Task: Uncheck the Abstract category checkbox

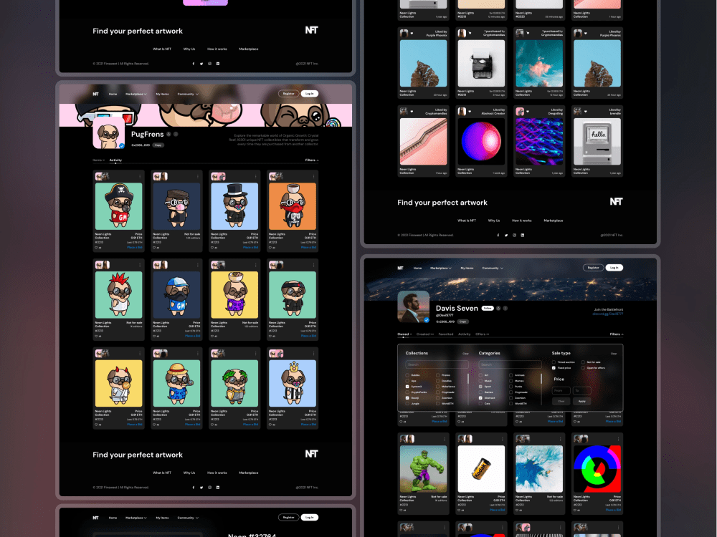Action: tap(480, 397)
